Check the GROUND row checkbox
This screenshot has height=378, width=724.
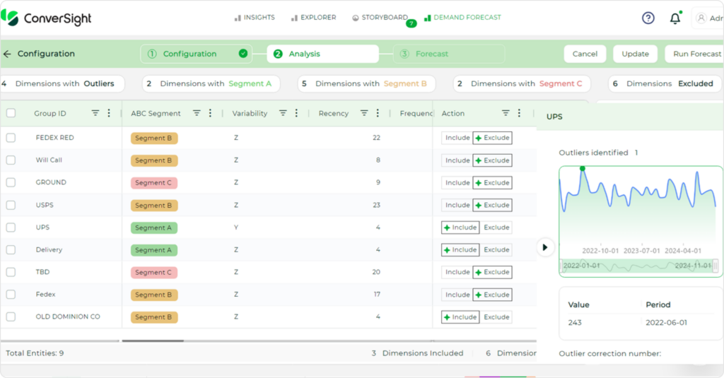[11, 182]
